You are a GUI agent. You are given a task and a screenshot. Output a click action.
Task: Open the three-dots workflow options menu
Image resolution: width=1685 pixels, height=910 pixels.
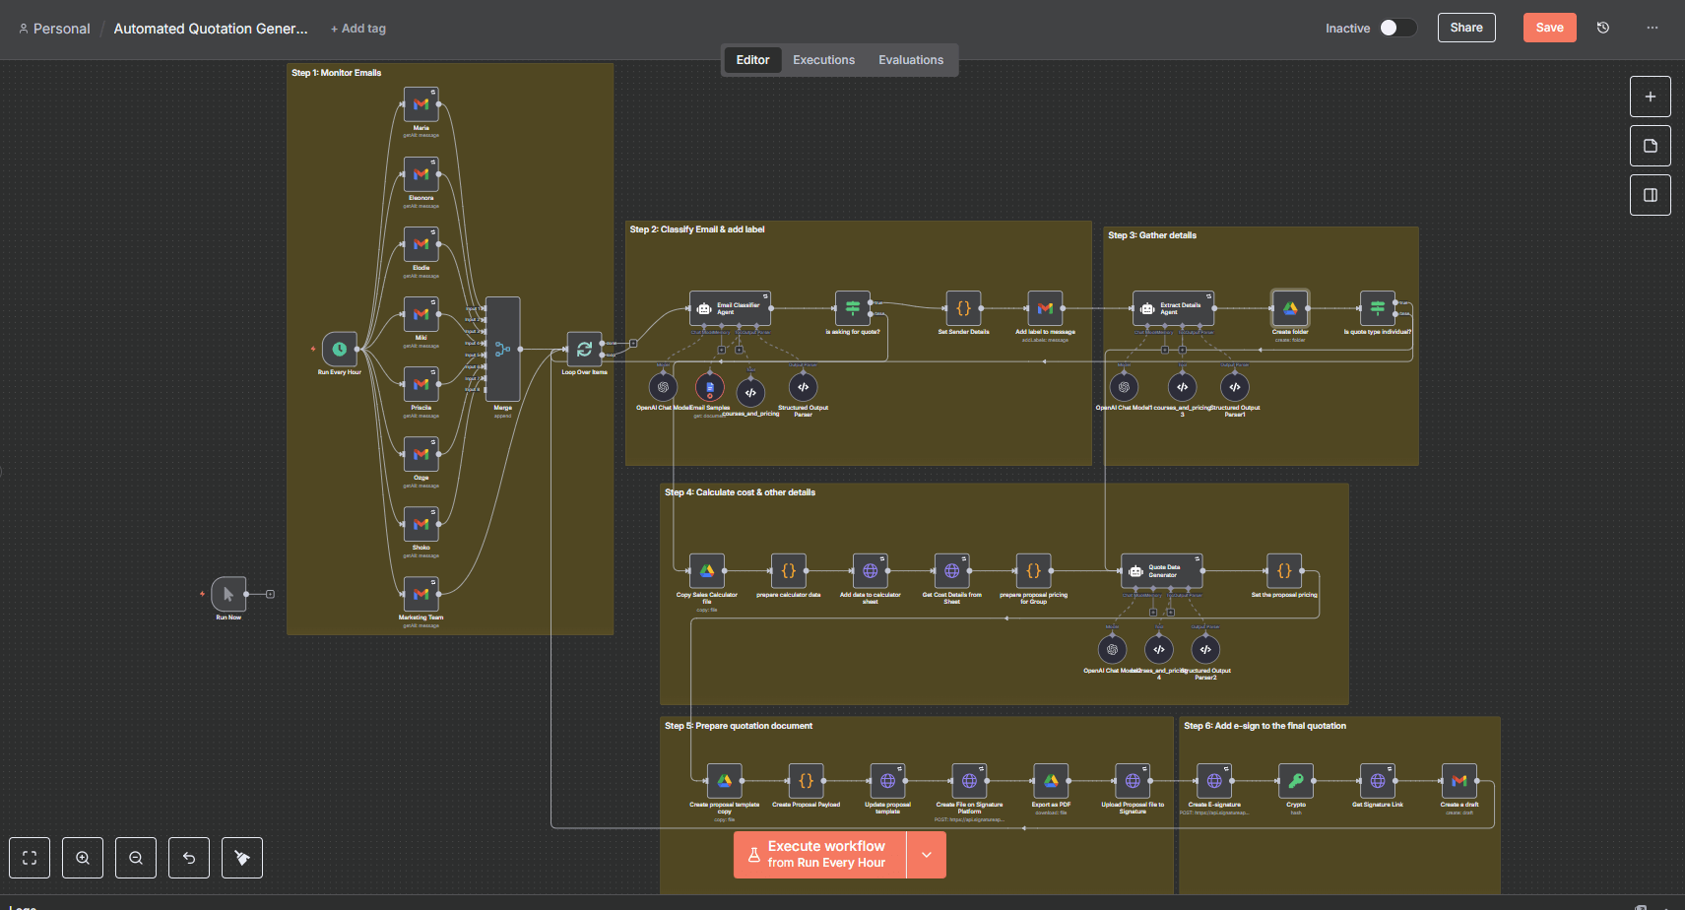(1653, 28)
